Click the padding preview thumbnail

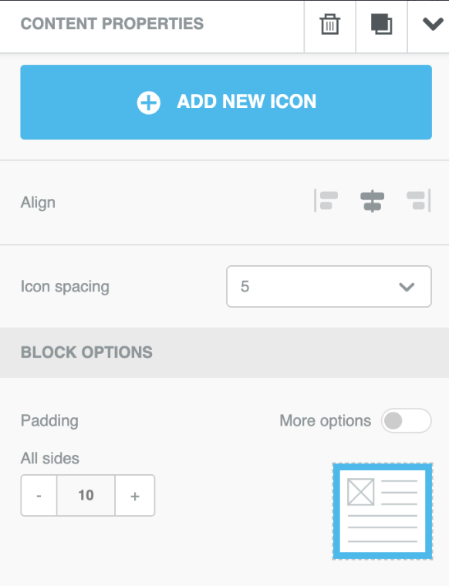pos(383,511)
